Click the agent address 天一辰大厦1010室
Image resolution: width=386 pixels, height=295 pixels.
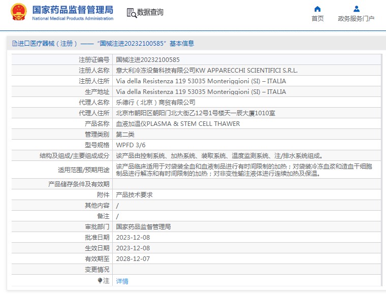(x=249, y=113)
